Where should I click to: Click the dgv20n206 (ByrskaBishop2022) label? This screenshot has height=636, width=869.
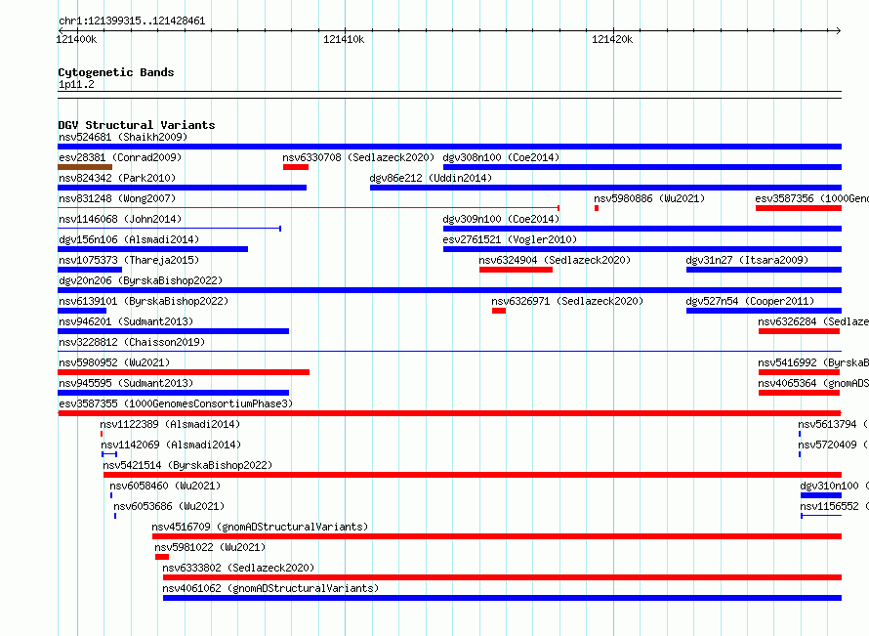point(141,280)
